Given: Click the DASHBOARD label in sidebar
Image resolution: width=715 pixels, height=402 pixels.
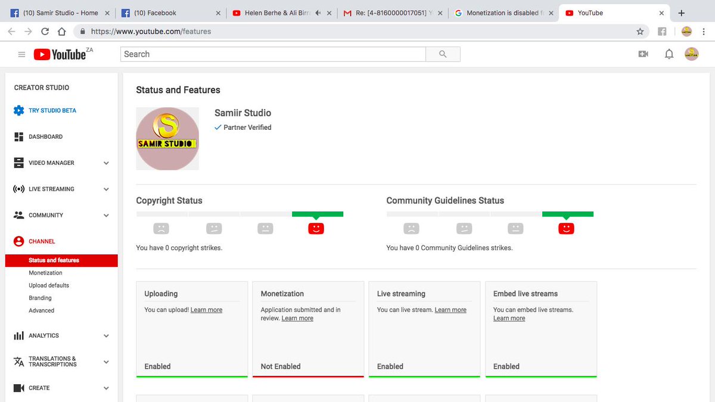Looking at the screenshot, I should 45,136.
